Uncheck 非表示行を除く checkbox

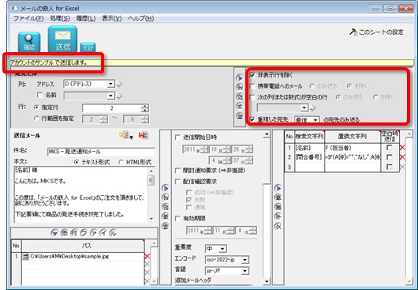[252, 76]
